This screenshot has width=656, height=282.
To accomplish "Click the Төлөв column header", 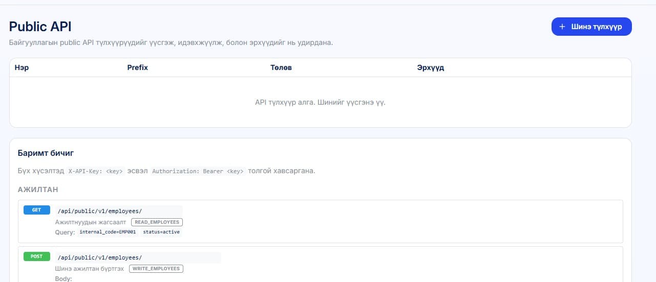I will point(281,67).
